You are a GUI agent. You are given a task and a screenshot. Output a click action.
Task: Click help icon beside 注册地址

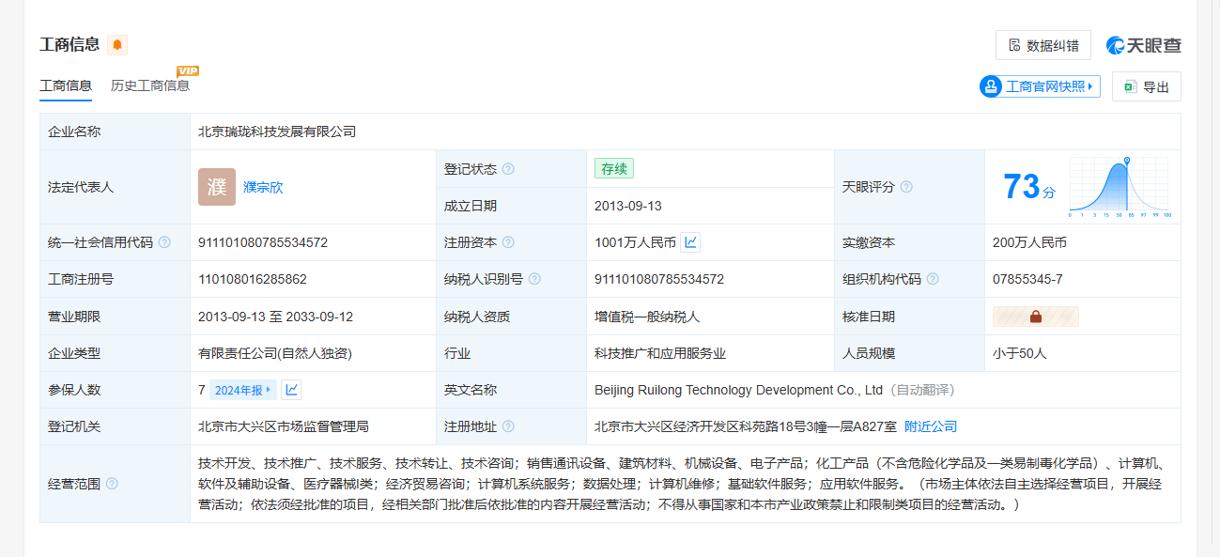(x=508, y=426)
